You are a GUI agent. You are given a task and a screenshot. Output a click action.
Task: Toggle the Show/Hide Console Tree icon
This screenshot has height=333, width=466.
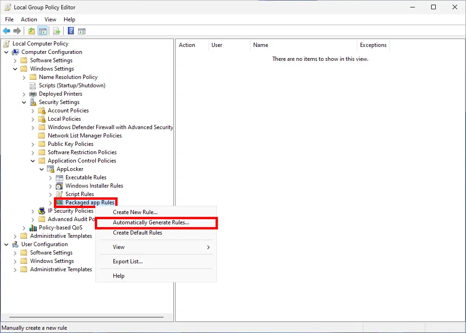42,31
